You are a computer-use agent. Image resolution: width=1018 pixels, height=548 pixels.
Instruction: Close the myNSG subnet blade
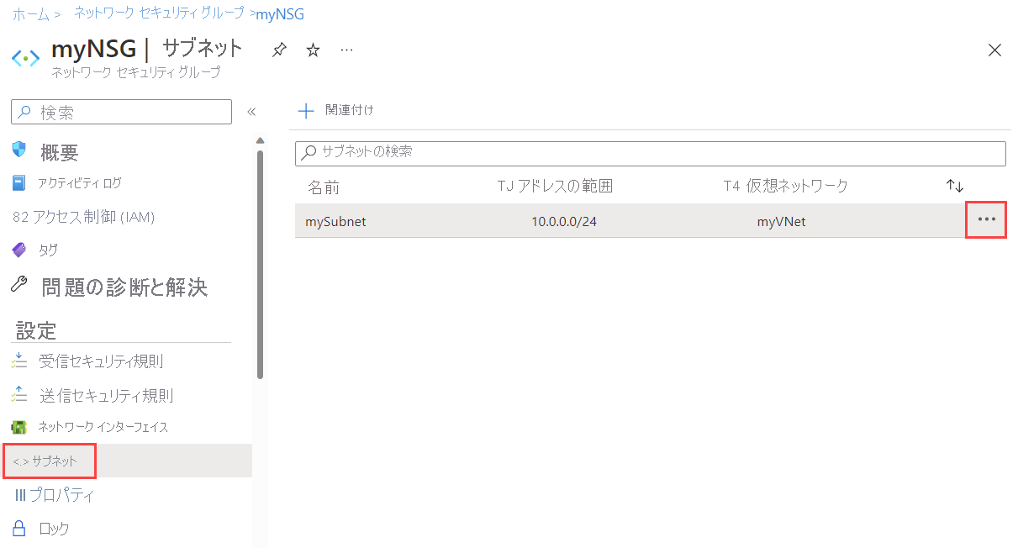[994, 50]
